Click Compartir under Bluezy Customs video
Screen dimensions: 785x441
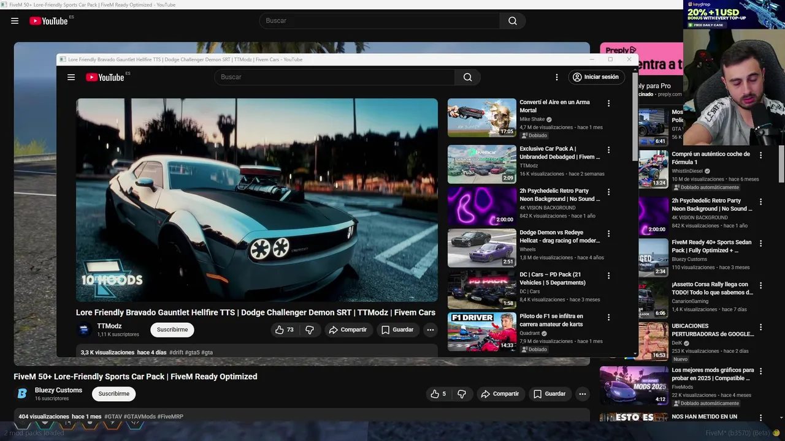coord(500,394)
